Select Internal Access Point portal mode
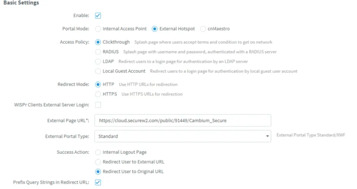357x189 pixels. [x=98, y=29]
